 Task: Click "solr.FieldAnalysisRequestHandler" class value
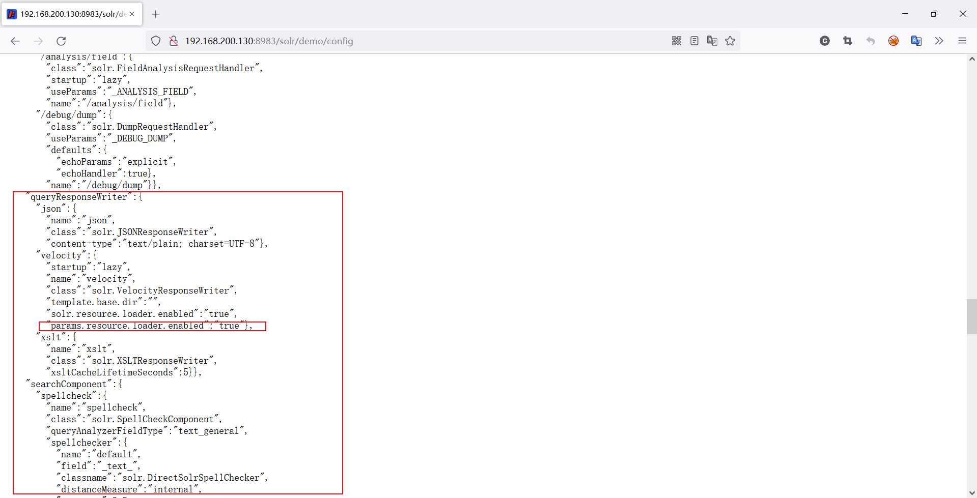tap(173, 68)
